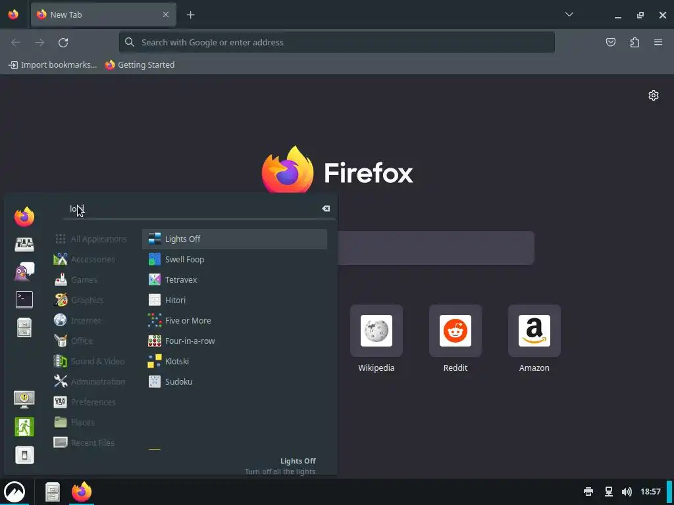Viewport: 674px width, 505px height.
Task: Open a new tab with plus button
Action: tap(190, 15)
